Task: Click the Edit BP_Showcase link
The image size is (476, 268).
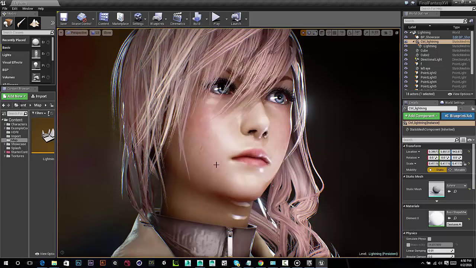Action: (x=461, y=37)
